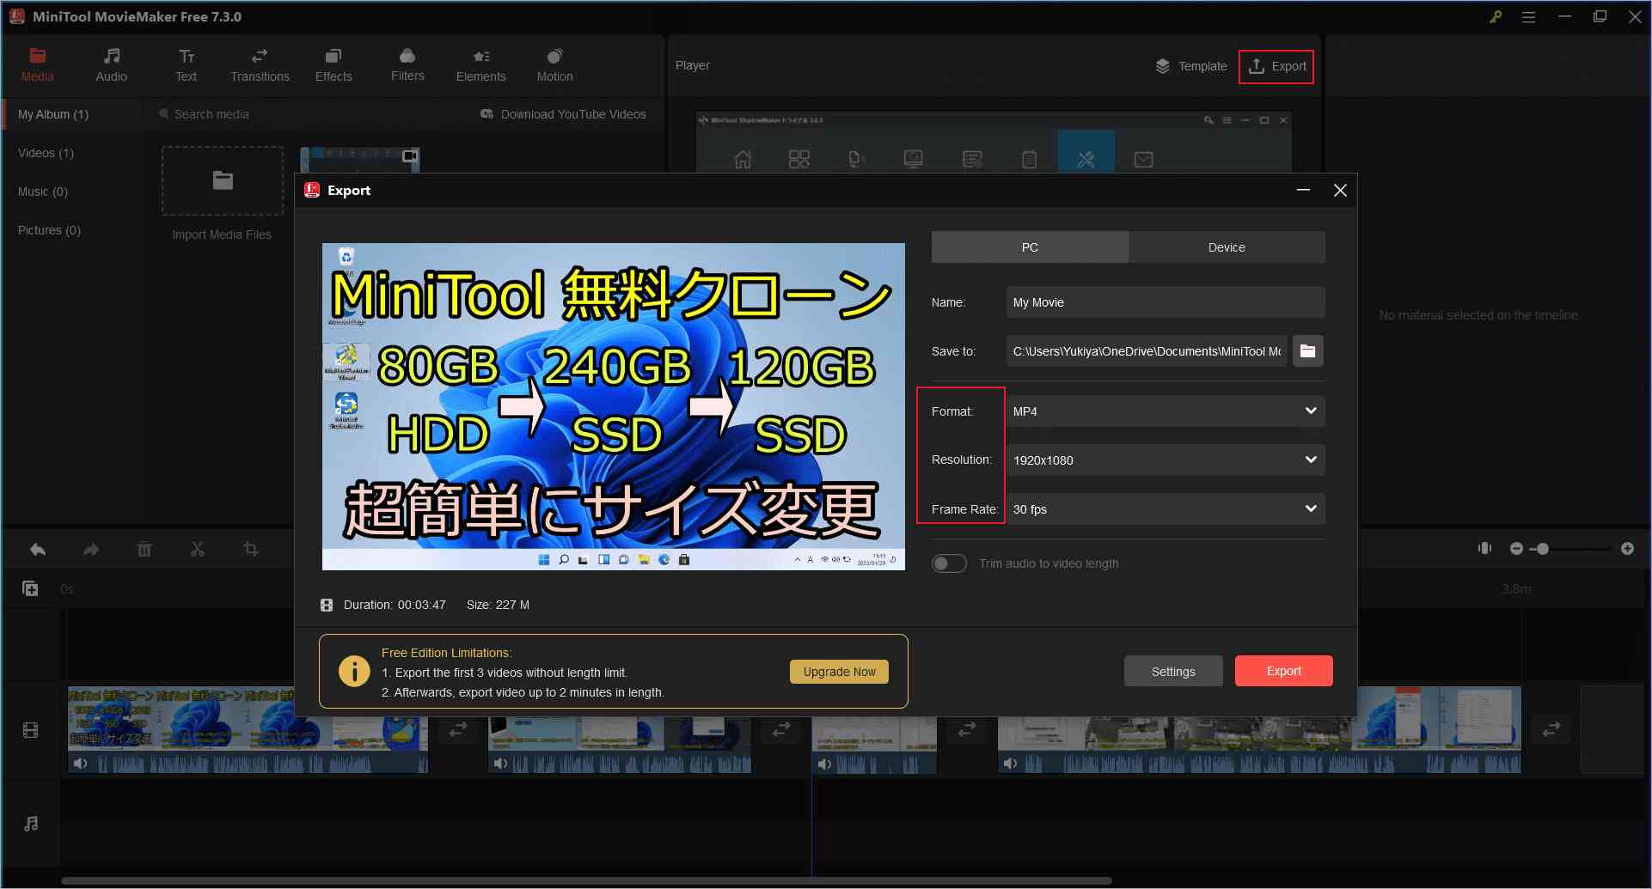The height and width of the screenshot is (889, 1652).
Task: Expand the Frame Rate 30 fps dropdown
Action: pyautogui.click(x=1165, y=509)
